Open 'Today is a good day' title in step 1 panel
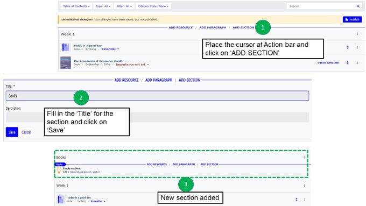Image resolution: width=366 pixels, height=206 pixels. (x=88, y=46)
